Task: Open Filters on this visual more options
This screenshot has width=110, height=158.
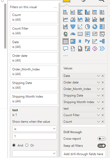Action: (55, 8)
